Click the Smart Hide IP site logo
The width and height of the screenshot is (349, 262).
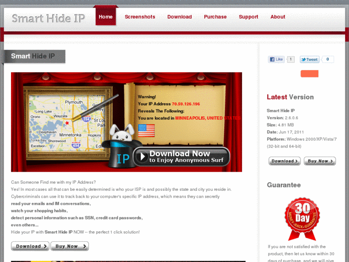pyautogui.click(x=48, y=18)
